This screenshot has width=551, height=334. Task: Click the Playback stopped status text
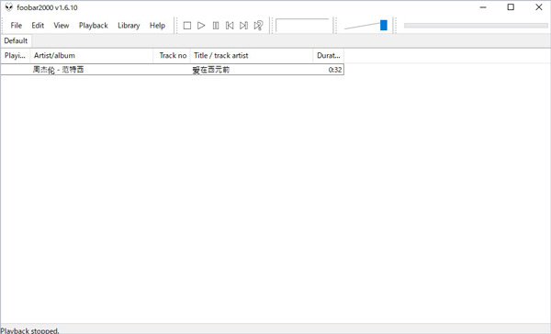tap(30, 330)
